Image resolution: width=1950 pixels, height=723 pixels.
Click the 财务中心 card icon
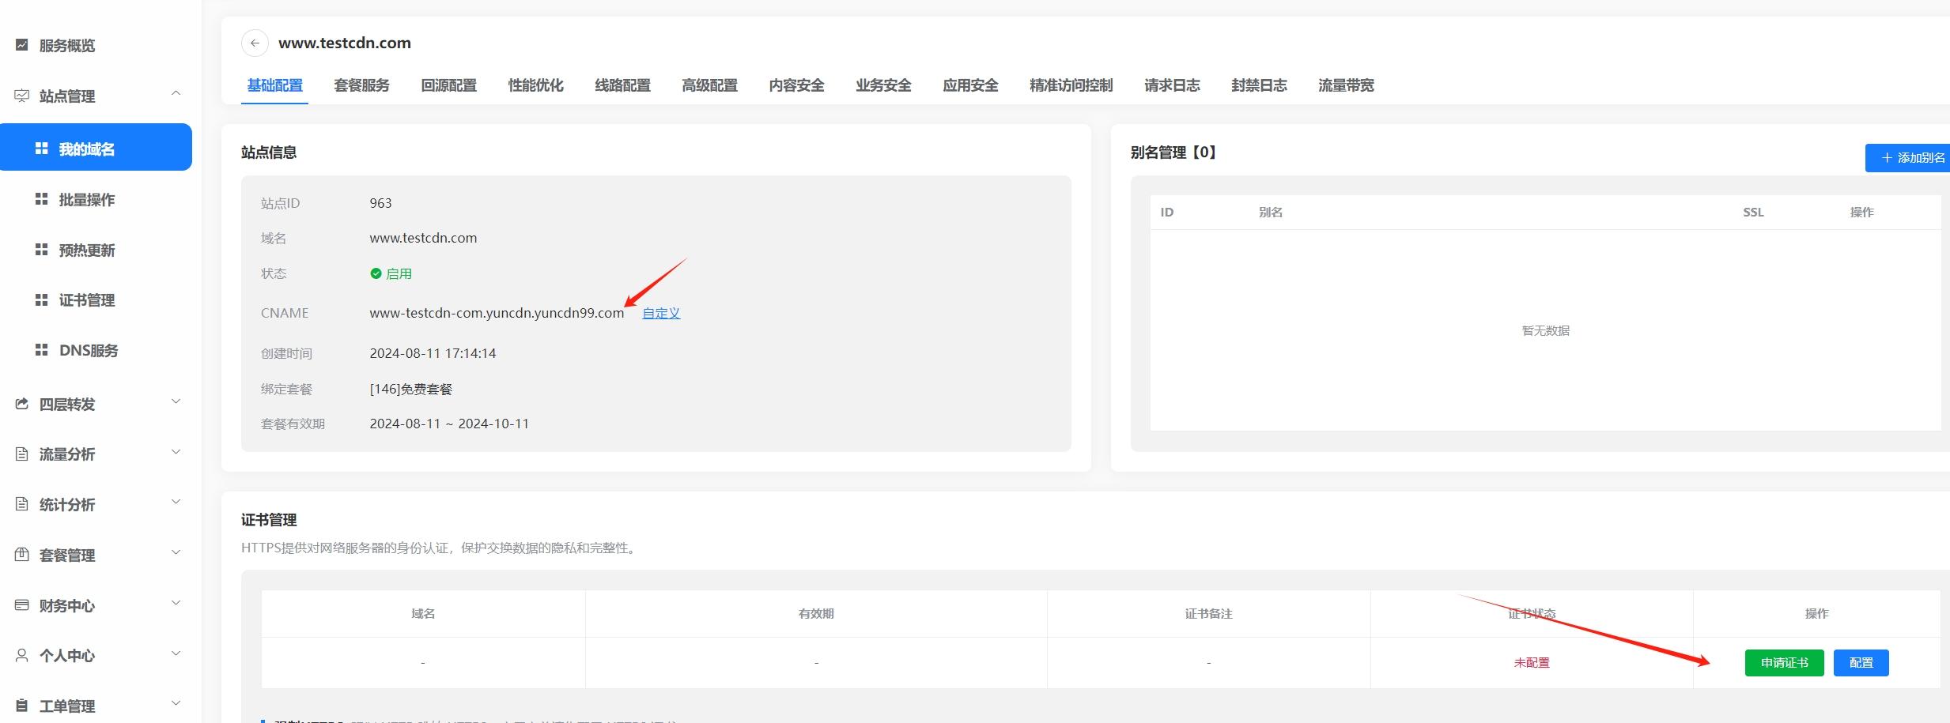tap(22, 605)
